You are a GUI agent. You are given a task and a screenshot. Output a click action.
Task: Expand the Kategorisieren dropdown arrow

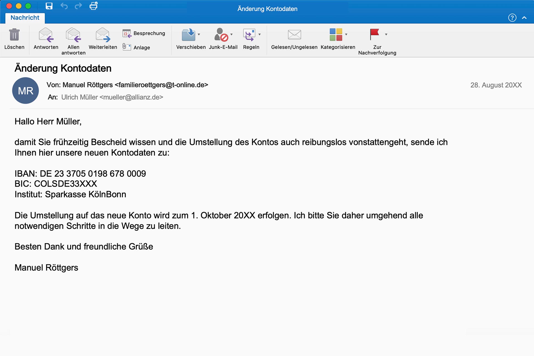point(346,34)
